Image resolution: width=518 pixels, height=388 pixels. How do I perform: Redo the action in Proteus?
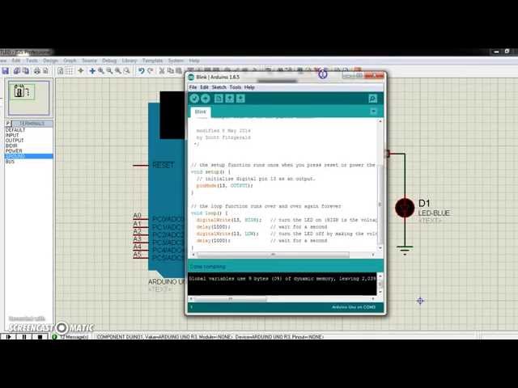[151, 70]
